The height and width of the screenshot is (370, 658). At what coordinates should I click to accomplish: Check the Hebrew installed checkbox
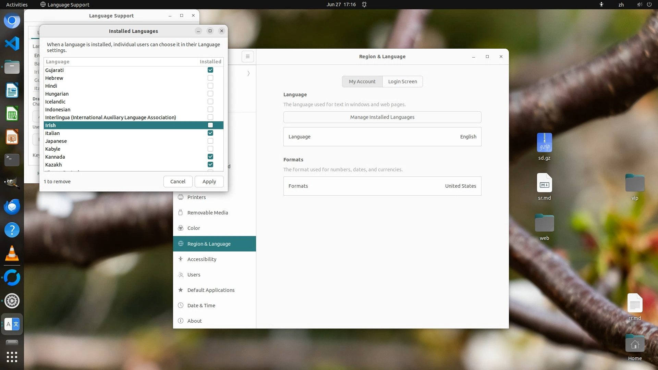210,78
